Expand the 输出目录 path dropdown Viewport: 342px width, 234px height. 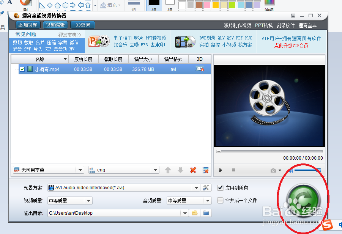click(185, 213)
